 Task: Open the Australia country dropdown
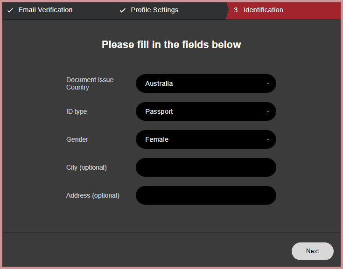click(206, 83)
